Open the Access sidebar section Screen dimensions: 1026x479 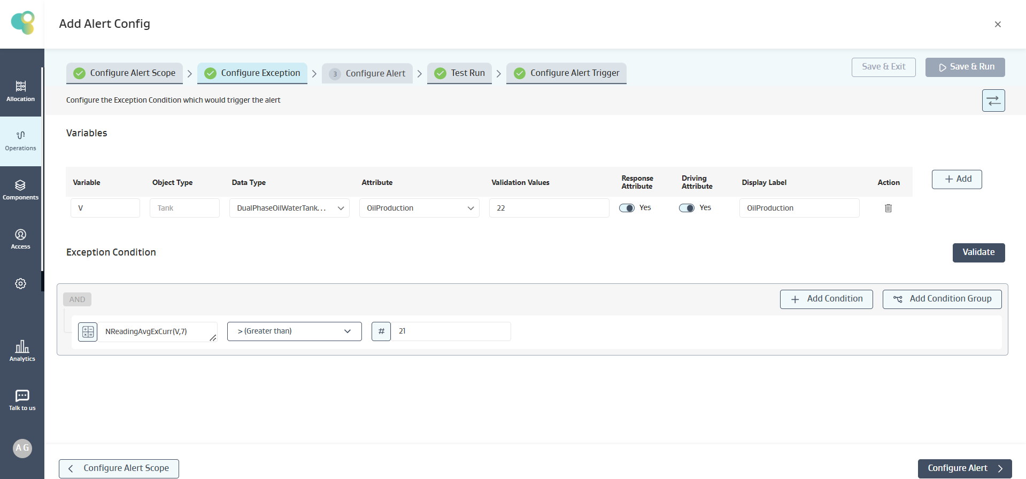[x=20, y=239]
